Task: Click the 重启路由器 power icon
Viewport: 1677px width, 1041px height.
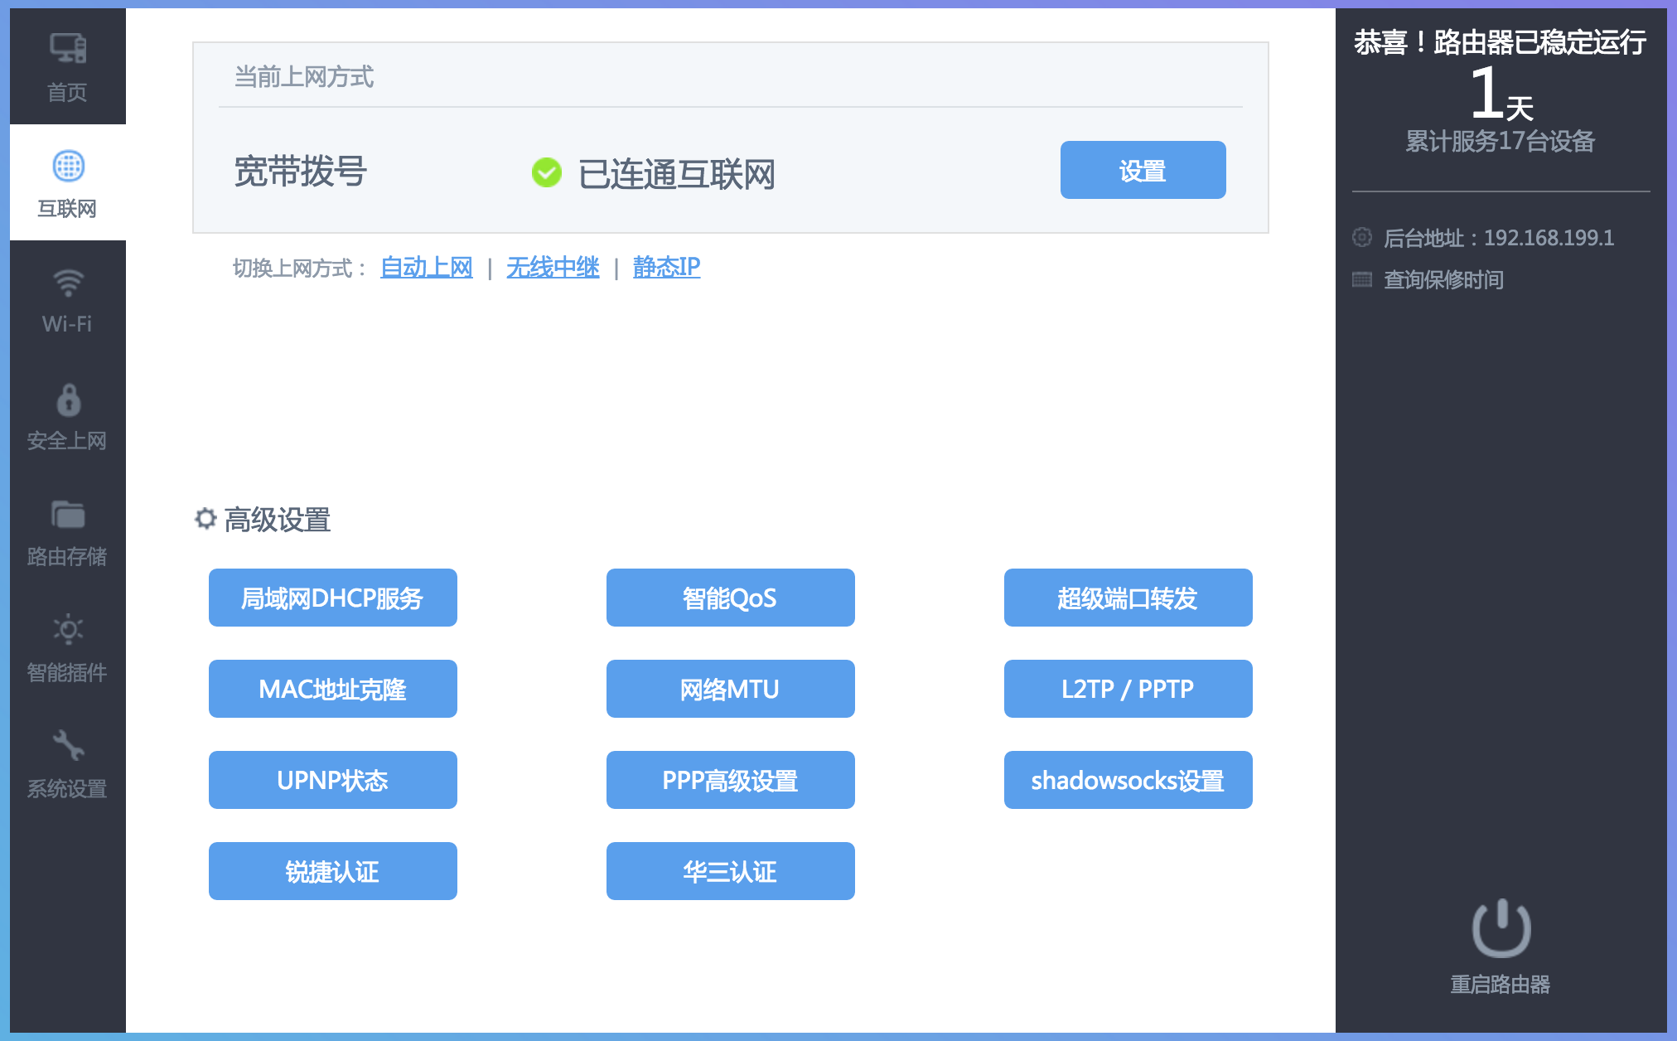Action: (1501, 928)
